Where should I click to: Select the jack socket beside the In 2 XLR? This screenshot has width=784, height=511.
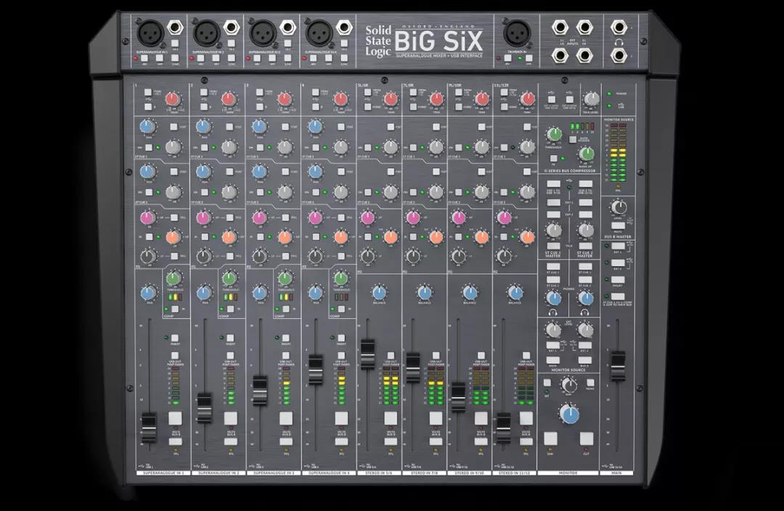click(x=232, y=27)
